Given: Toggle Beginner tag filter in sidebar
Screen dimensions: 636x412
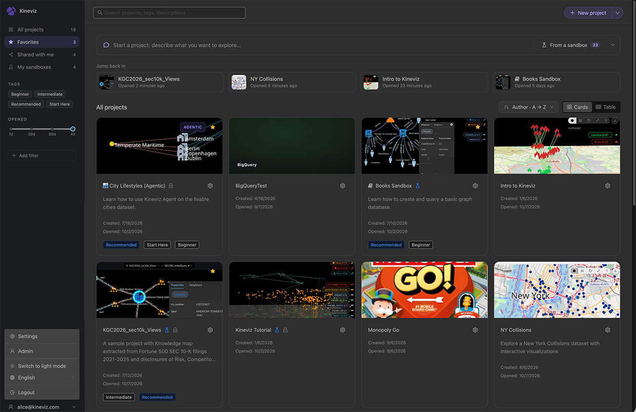Looking at the screenshot, I should click(20, 94).
